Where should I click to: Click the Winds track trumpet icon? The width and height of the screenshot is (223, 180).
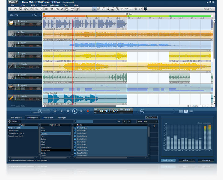coord(11,98)
